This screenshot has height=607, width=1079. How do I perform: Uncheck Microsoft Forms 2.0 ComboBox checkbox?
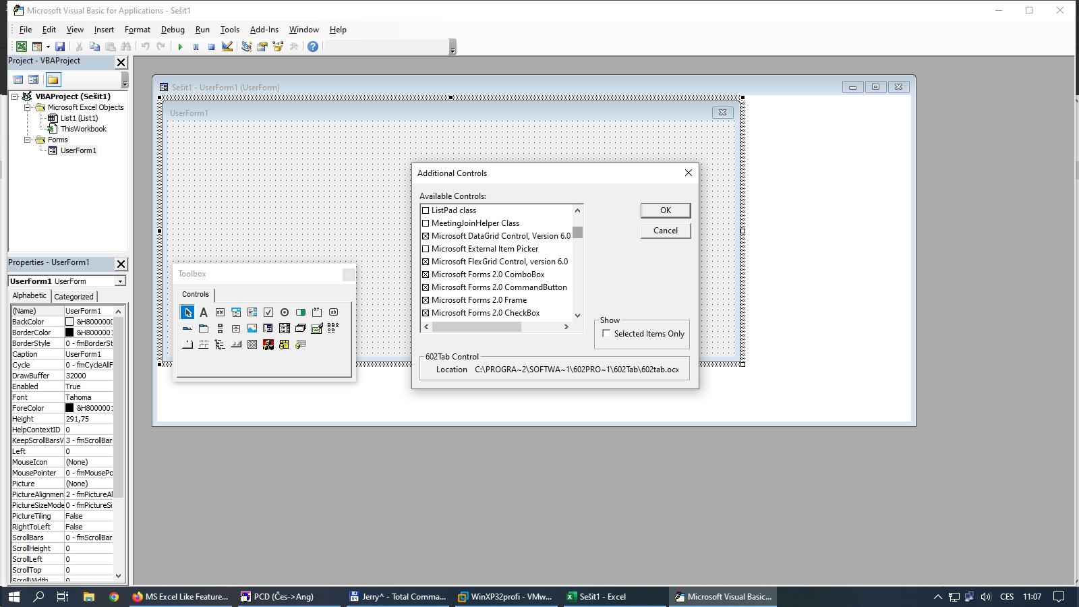pyautogui.click(x=426, y=274)
